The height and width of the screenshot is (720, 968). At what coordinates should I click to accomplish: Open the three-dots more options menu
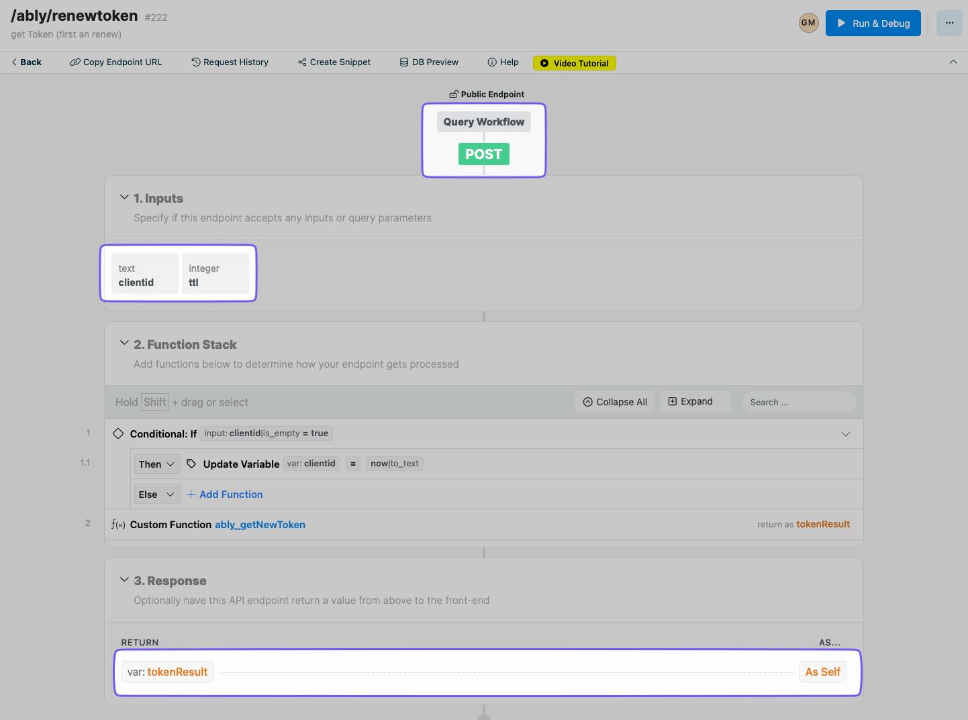pos(949,23)
